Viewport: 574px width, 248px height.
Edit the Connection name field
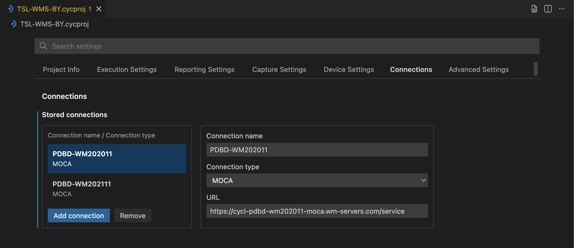(317, 150)
